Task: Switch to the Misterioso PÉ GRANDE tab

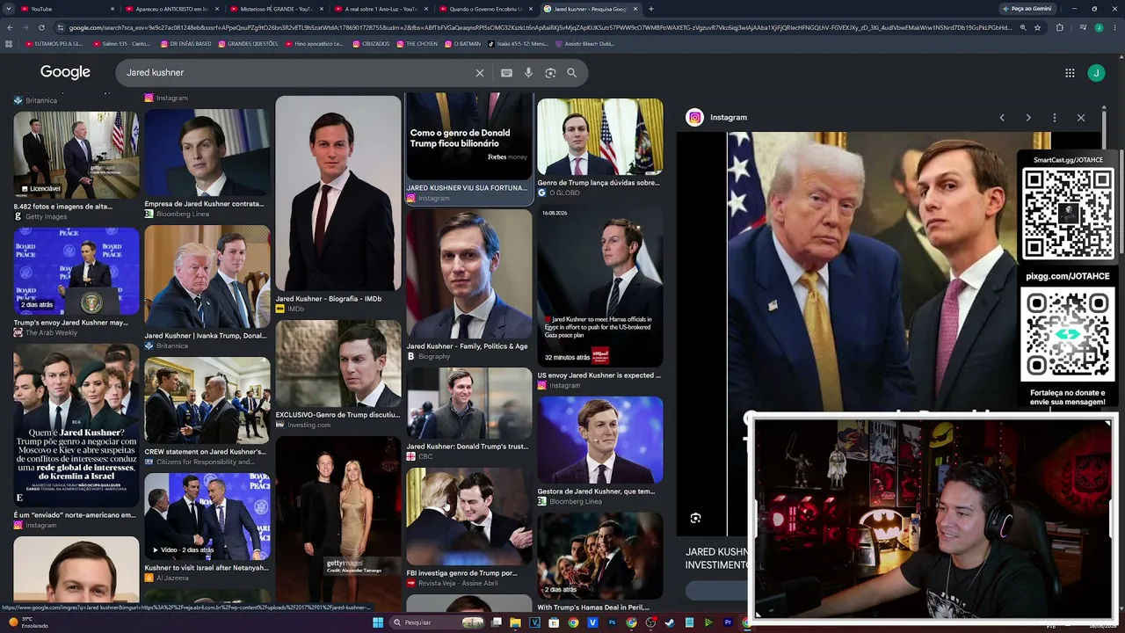Action: (277, 9)
